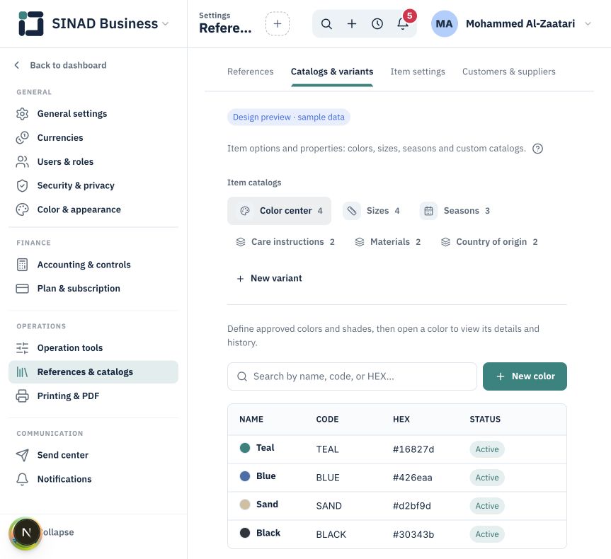
Task: Click the help question mark icon
Action: (x=538, y=149)
